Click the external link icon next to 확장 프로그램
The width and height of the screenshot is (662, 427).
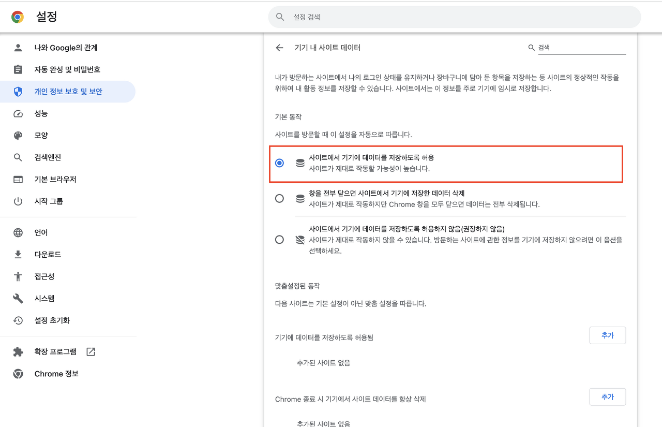click(x=91, y=352)
